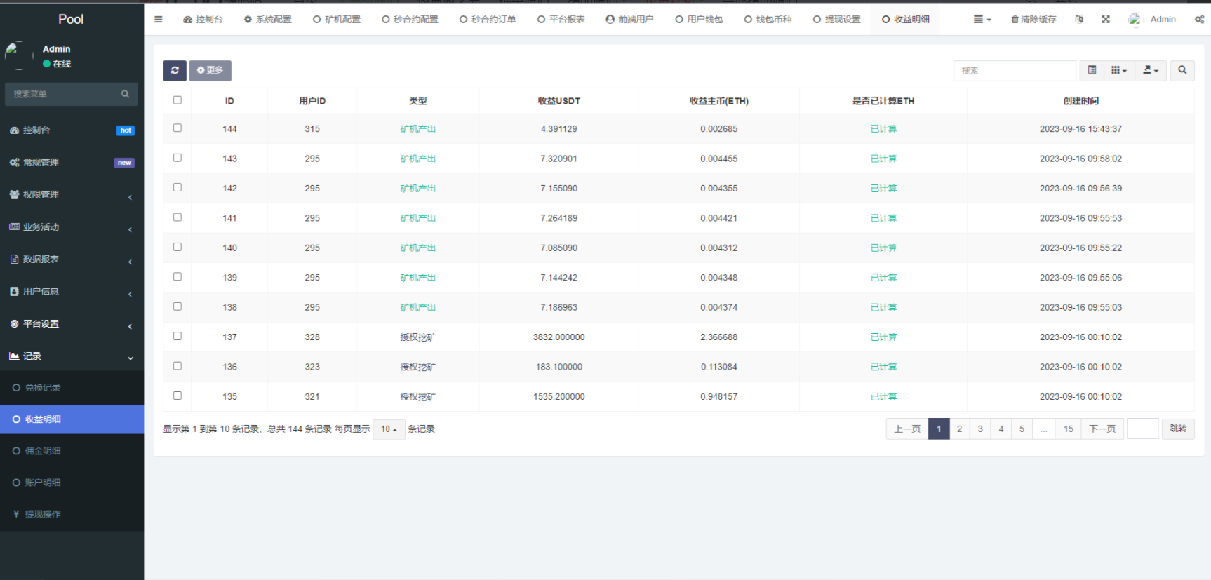This screenshot has width=1211, height=580.
Task: Open settings gears icon at top right
Action: point(1199,20)
